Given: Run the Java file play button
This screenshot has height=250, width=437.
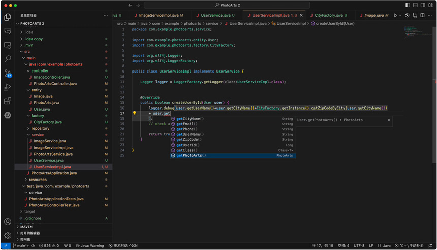Looking at the screenshot, I should [395, 15].
